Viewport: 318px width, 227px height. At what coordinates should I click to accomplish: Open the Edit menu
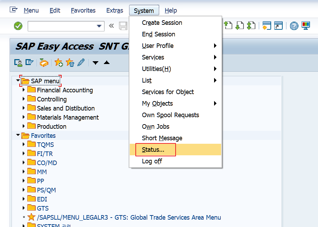(55, 10)
